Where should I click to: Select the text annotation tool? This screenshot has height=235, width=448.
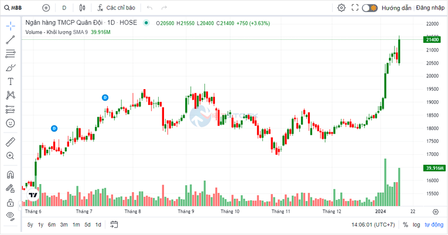(x=11, y=81)
